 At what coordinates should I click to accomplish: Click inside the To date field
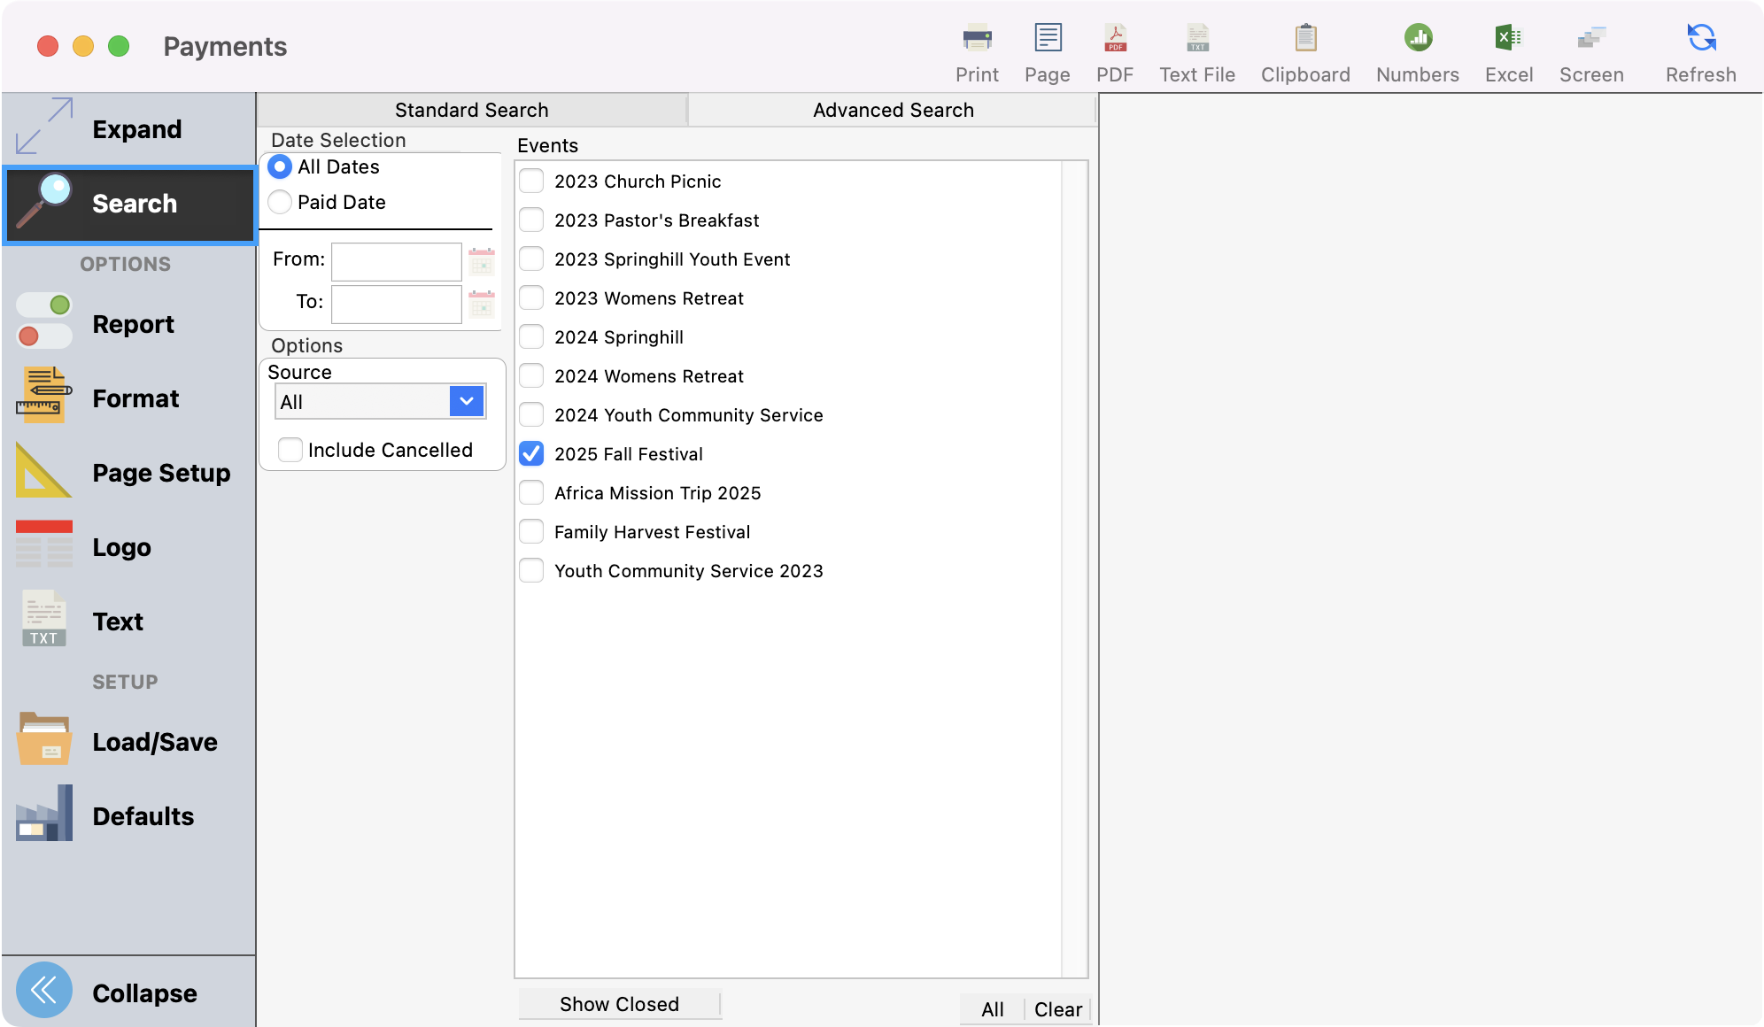tap(396, 304)
